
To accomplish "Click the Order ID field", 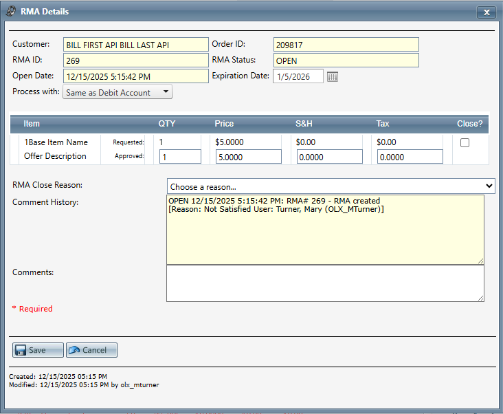I will [346, 45].
